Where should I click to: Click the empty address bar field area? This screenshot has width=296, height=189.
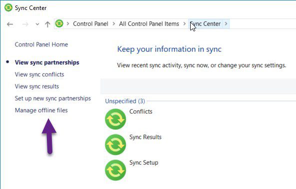(x=263, y=24)
